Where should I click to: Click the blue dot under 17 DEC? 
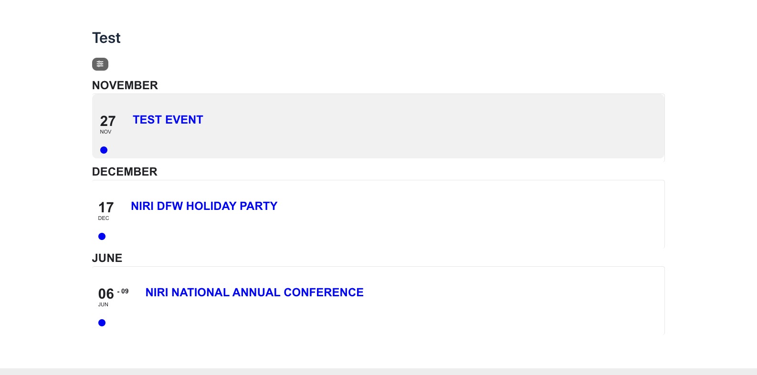click(102, 237)
